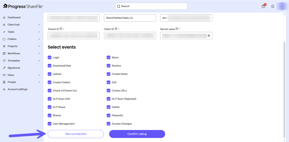Click the Test connection button
This screenshot has width=289, height=142.
point(76,134)
